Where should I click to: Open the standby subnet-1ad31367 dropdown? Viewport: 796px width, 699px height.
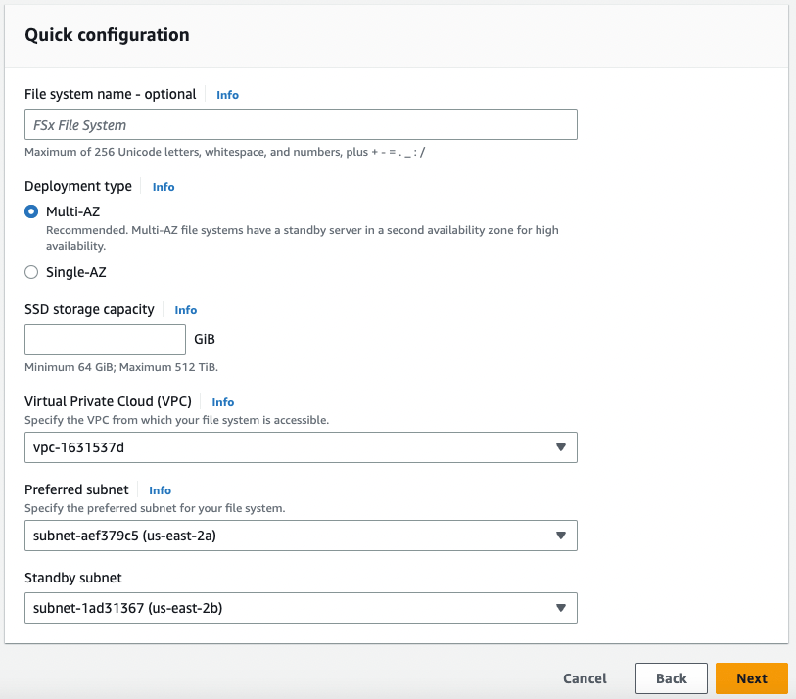[301, 608]
